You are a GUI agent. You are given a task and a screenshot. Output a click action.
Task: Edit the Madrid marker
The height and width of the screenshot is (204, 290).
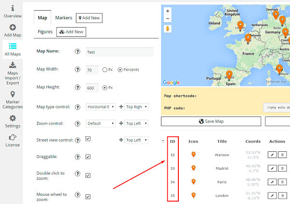272,168
